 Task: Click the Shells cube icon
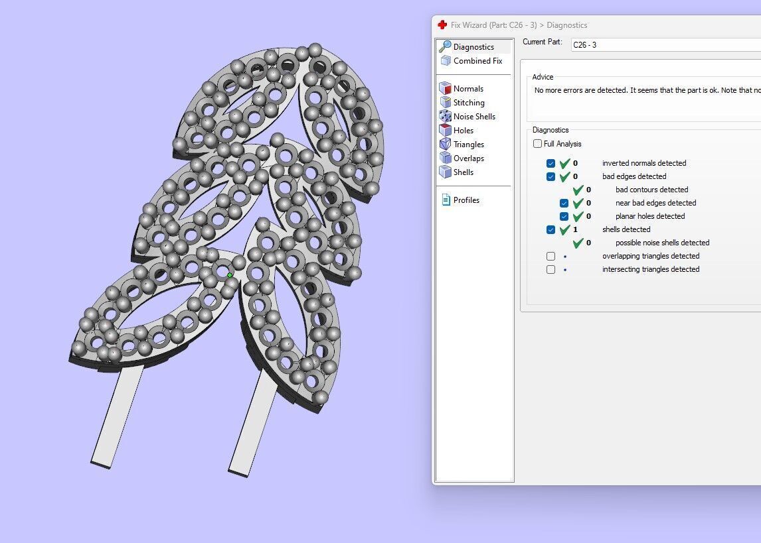(x=445, y=172)
